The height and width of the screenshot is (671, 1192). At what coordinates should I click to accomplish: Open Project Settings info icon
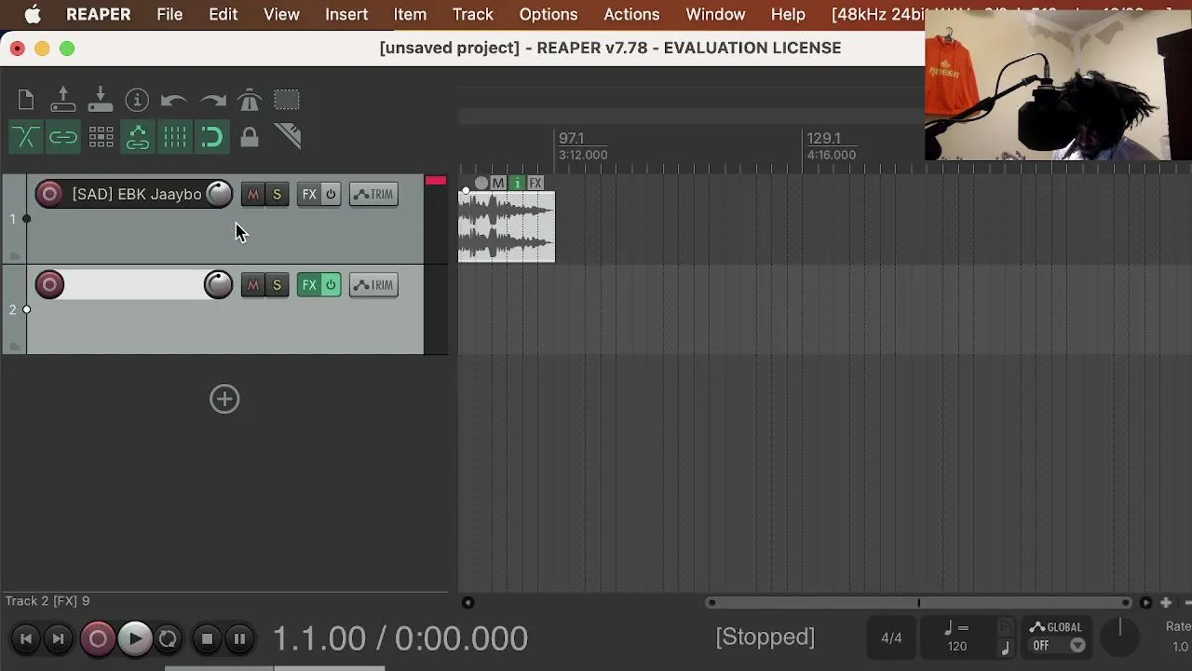click(x=137, y=100)
